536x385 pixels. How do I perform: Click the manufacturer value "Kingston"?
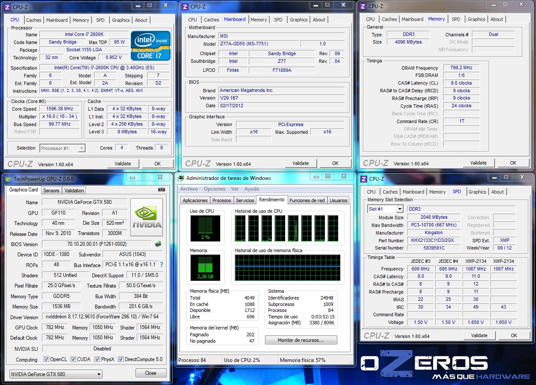434,233
